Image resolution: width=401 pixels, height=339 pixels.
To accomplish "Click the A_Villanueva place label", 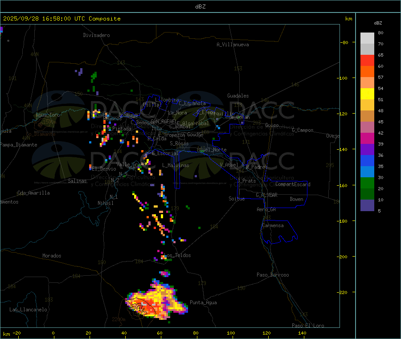I will tap(233, 45).
